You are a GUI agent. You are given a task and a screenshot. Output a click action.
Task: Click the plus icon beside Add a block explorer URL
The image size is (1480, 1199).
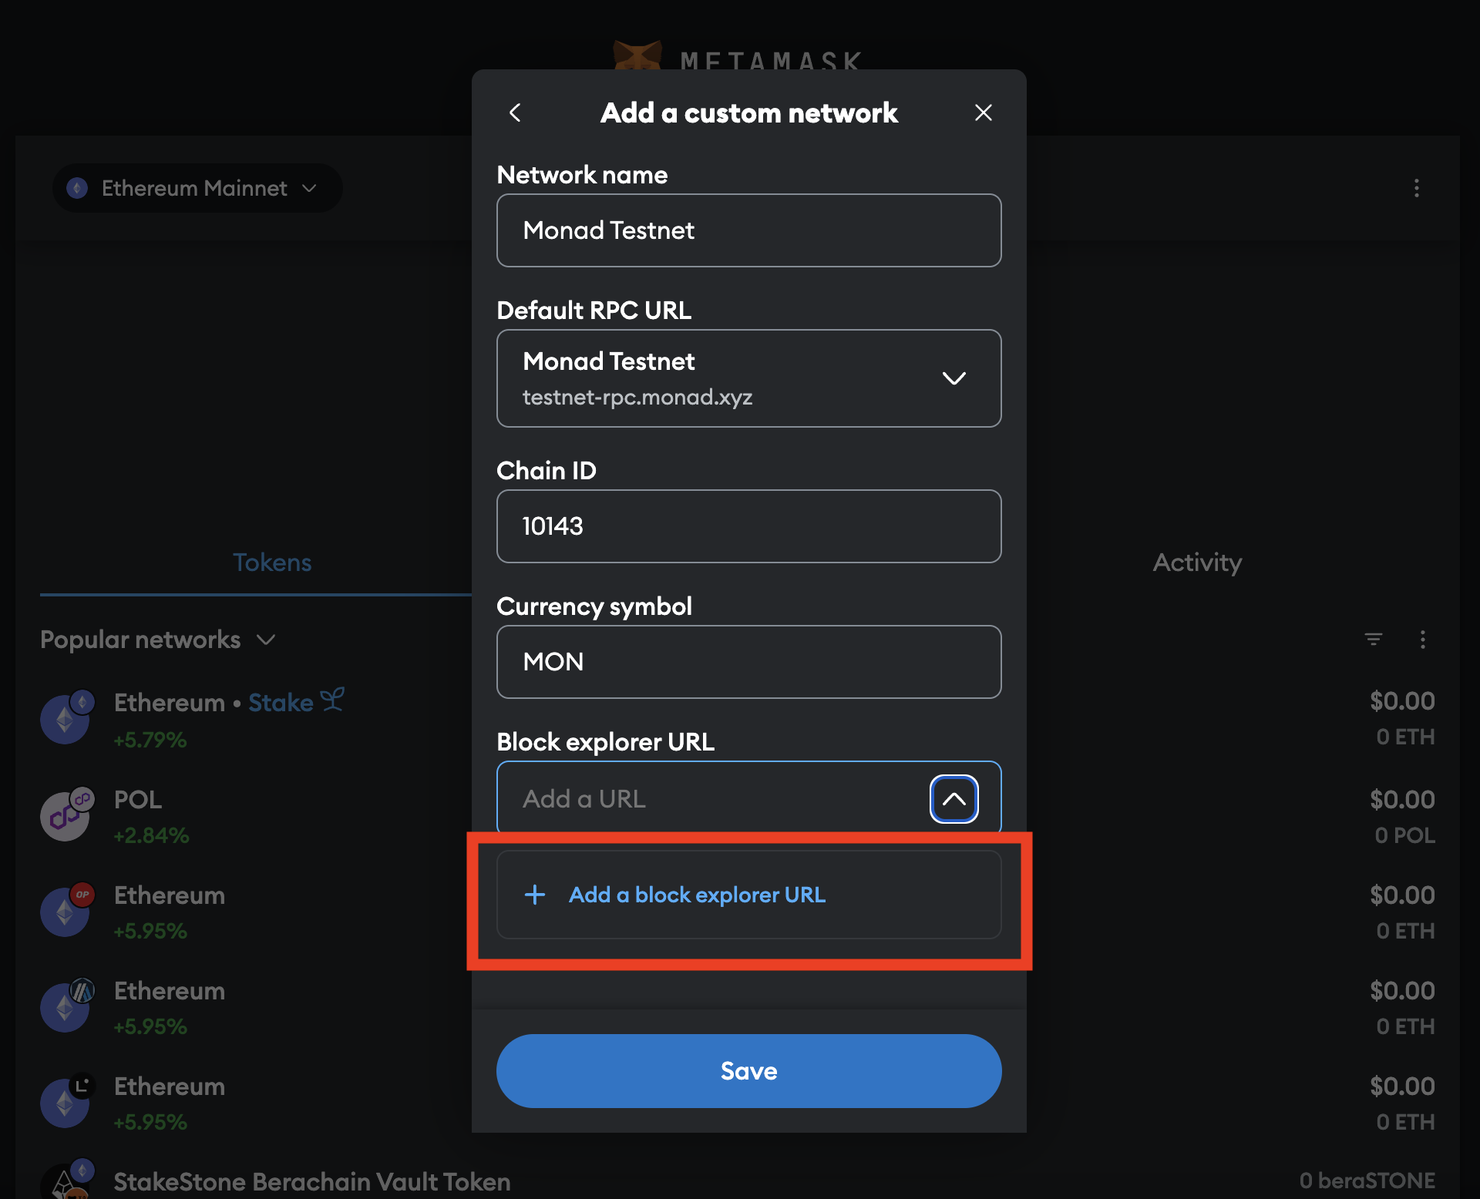point(534,895)
